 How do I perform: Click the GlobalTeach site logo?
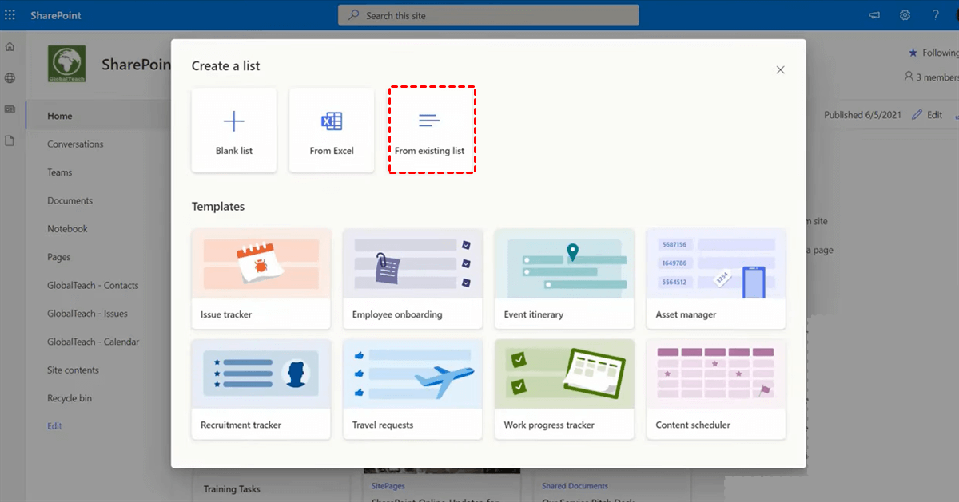(67, 64)
